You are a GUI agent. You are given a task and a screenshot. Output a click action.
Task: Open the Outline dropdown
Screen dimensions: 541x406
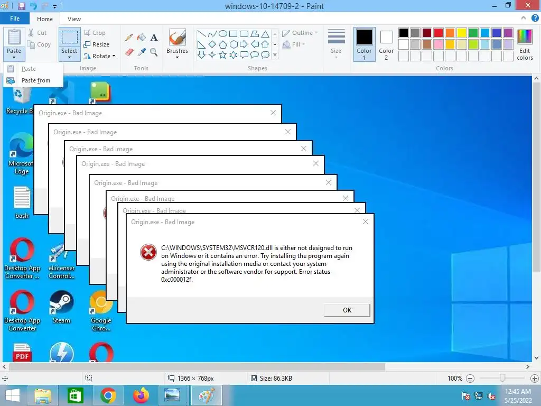point(300,33)
